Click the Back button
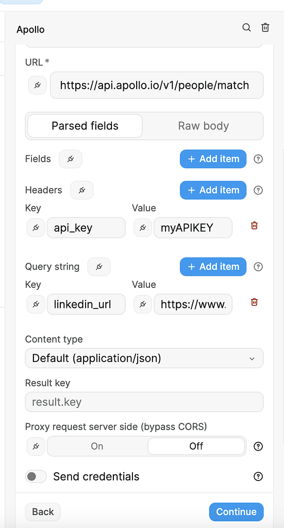This screenshot has width=284, height=528. click(43, 512)
